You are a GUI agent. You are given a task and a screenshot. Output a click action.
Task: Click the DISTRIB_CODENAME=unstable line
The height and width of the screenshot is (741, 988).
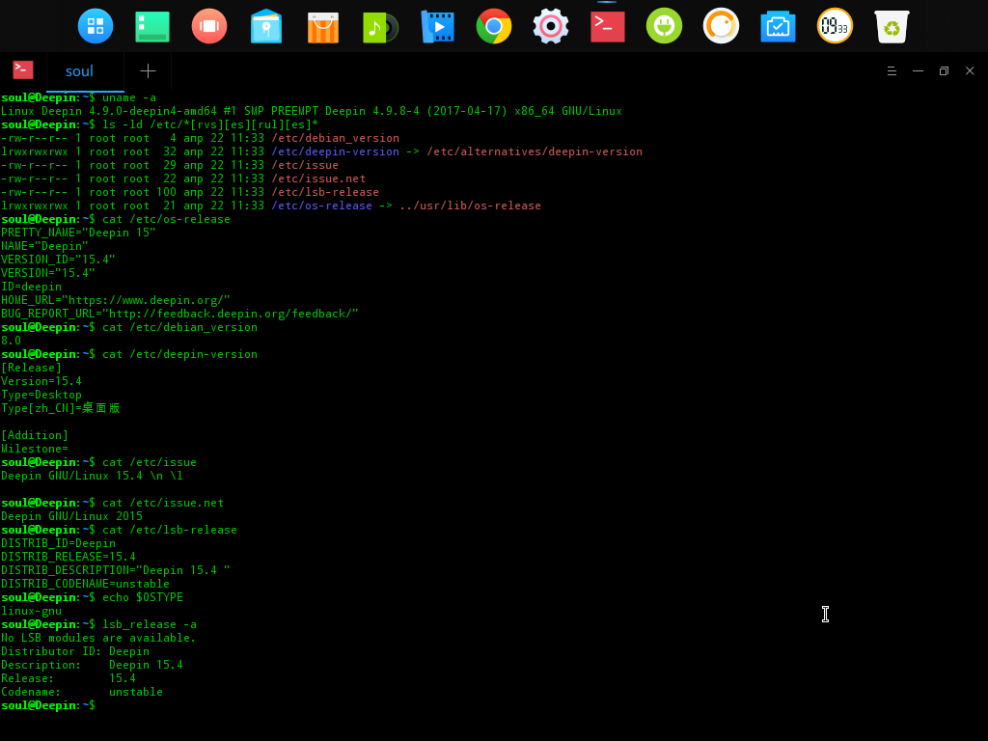coord(85,584)
